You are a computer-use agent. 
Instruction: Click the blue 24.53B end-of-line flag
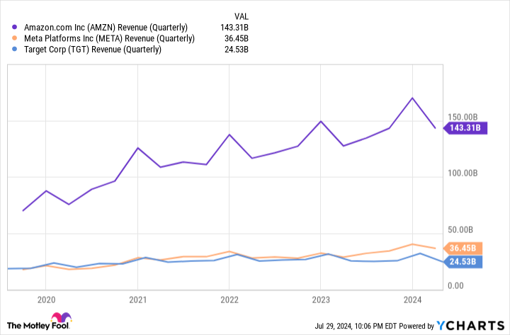coord(463,262)
